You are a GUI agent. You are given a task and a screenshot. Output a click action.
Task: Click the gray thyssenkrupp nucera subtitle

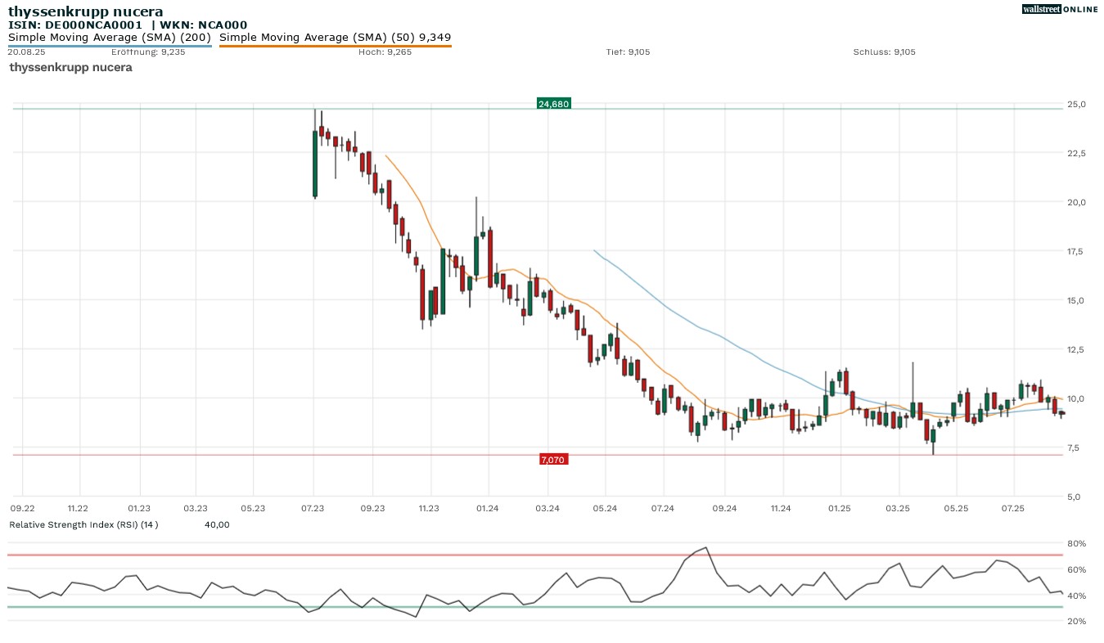(x=70, y=67)
